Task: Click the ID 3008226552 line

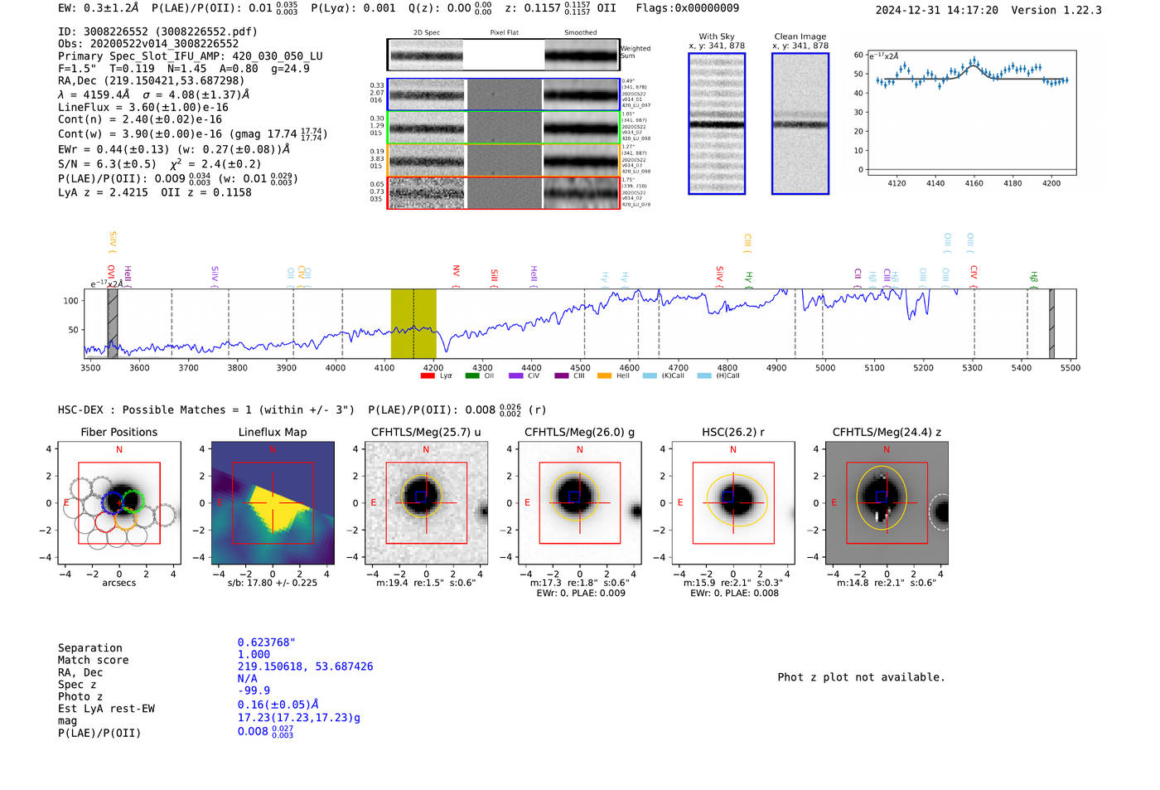Action: 157,32
